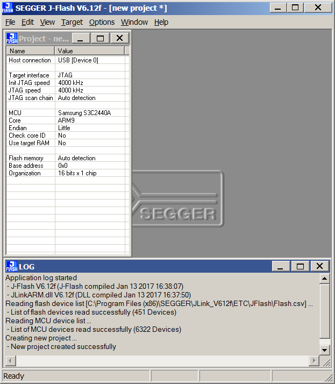Click the Project window J-Flash icon
Image resolution: width=335 pixels, height=384 pixels.
pos(12,38)
